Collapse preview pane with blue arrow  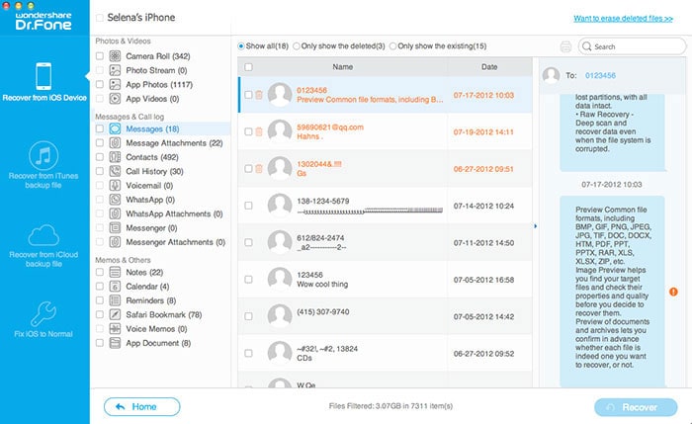click(x=536, y=226)
